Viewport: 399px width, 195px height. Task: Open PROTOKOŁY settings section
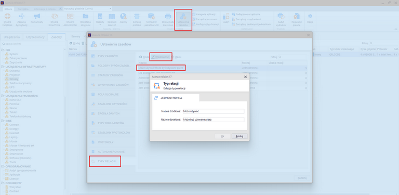coord(111,142)
